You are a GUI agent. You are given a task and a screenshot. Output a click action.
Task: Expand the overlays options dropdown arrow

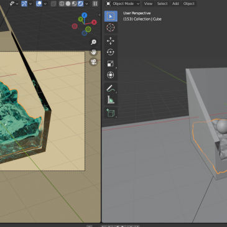coord(45,4)
